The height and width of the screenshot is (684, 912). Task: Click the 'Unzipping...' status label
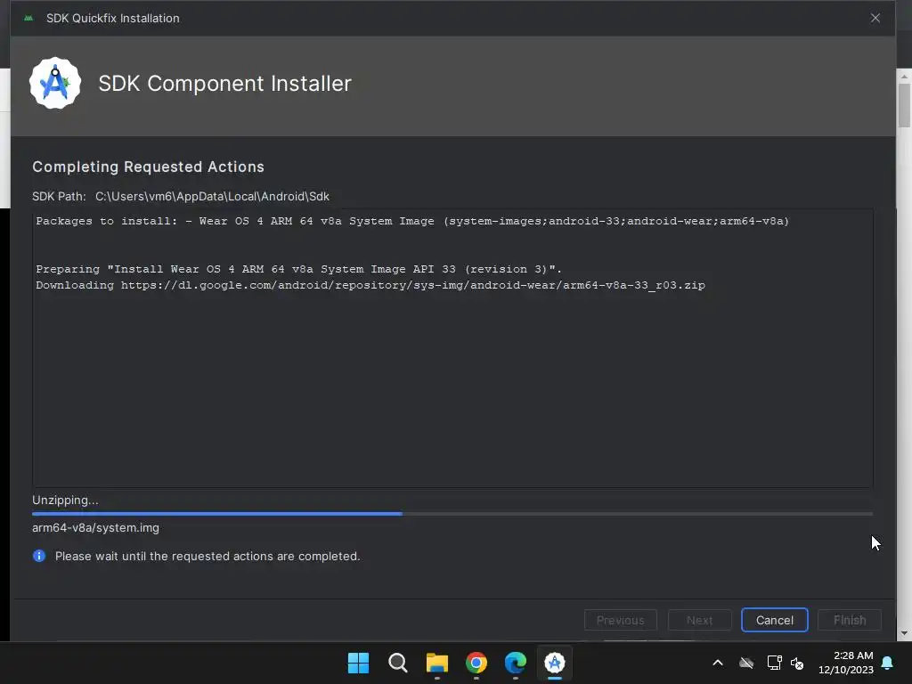[65, 501]
